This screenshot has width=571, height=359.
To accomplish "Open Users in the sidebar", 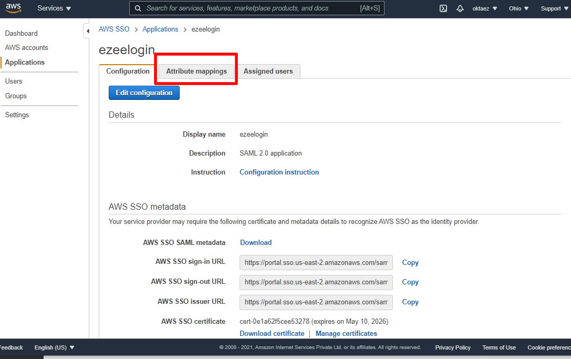I will (x=14, y=81).
